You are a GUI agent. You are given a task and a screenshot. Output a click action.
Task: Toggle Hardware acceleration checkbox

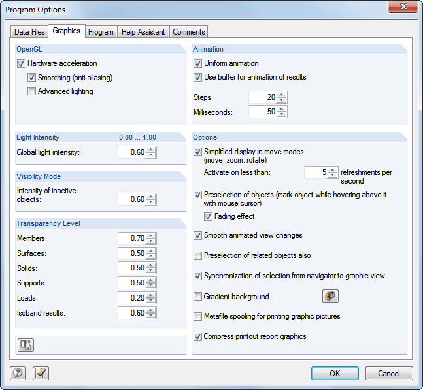tap(21, 63)
